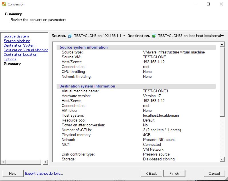Click Physical memory value 4GB
This screenshot has width=228, height=181.
point(147,135)
